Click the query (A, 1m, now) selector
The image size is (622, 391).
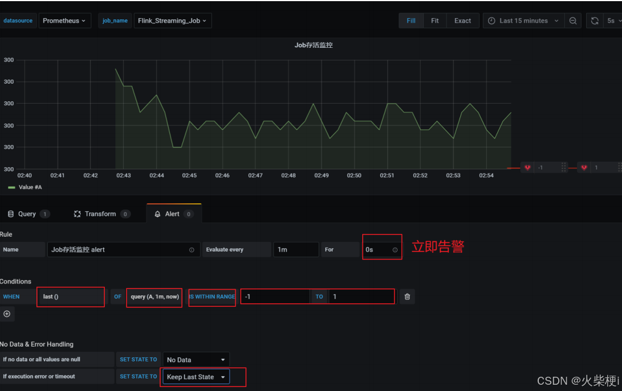click(155, 297)
